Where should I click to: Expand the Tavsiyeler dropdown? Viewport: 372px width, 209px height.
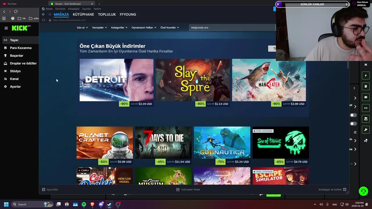[99, 28]
